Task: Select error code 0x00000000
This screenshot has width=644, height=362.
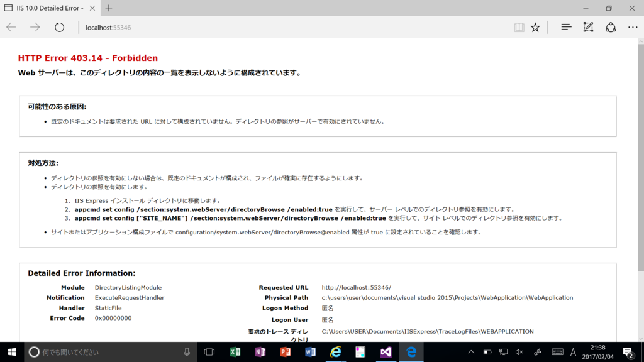Action: pyautogui.click(x=113, y=318)
